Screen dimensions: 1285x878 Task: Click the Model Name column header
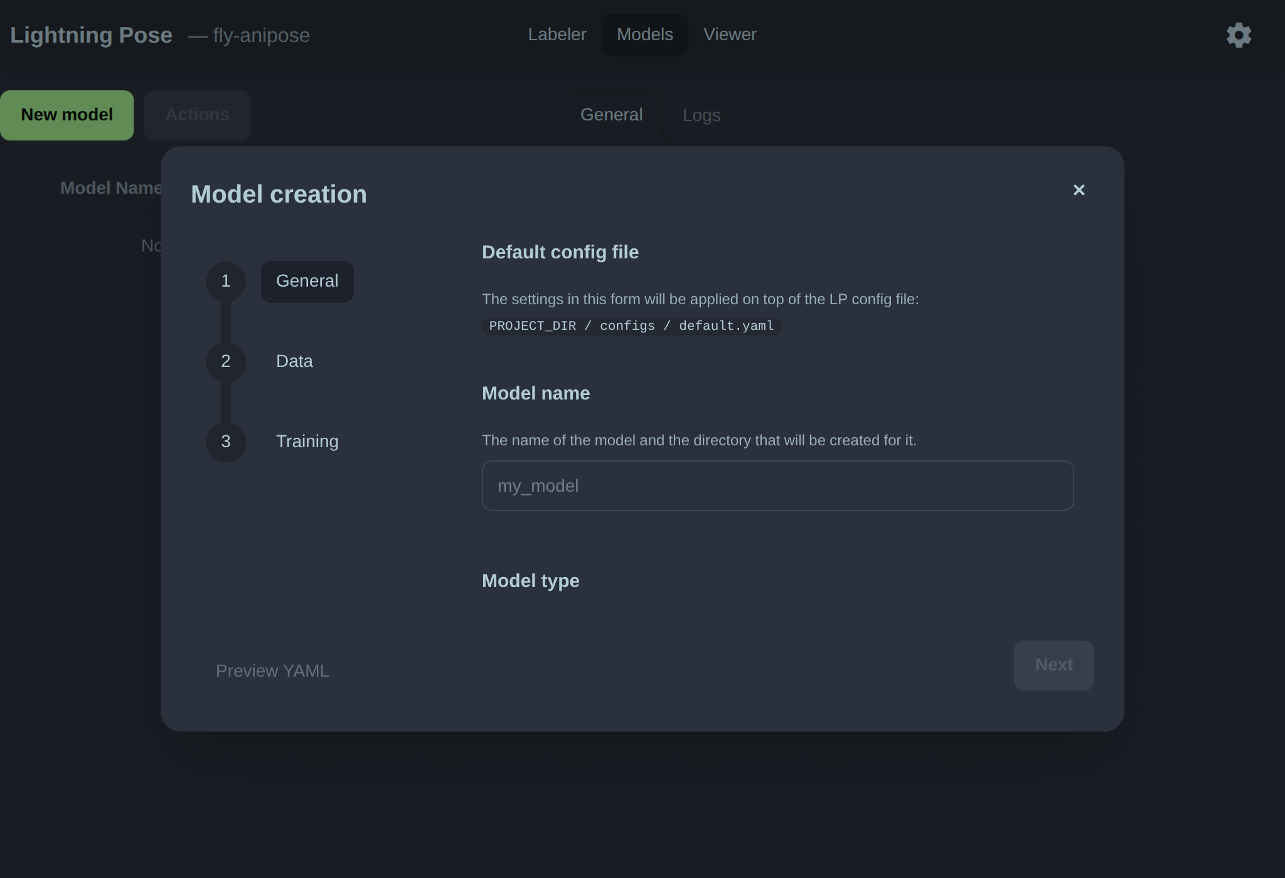point(111,188)
